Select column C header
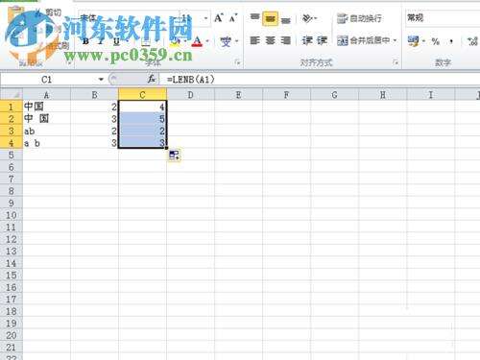Viewport: 480px width, 360px height. pos(142,94)
